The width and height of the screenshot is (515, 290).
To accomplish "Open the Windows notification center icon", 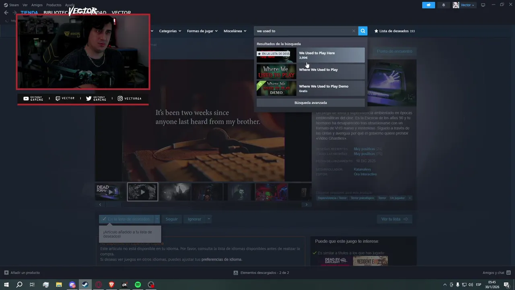I will (x=507, y=285).
